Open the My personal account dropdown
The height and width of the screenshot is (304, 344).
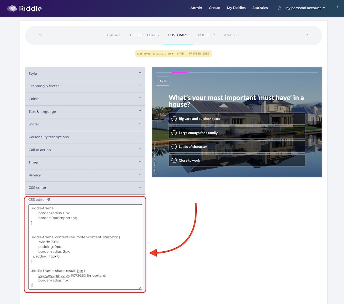click(305, 8)
